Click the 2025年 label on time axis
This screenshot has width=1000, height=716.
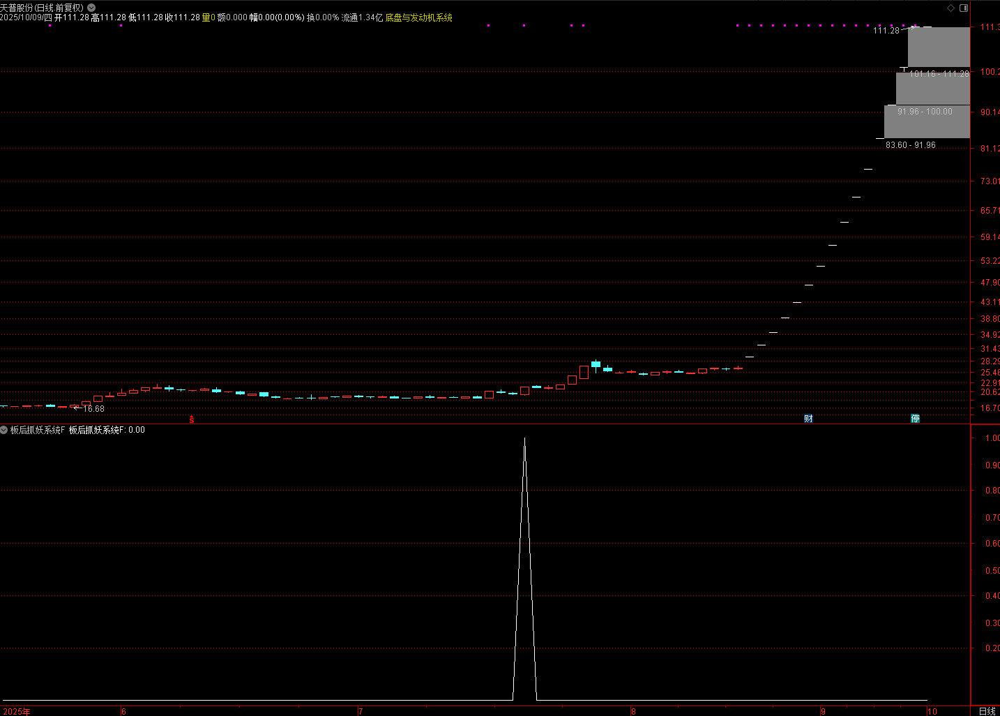16,712
